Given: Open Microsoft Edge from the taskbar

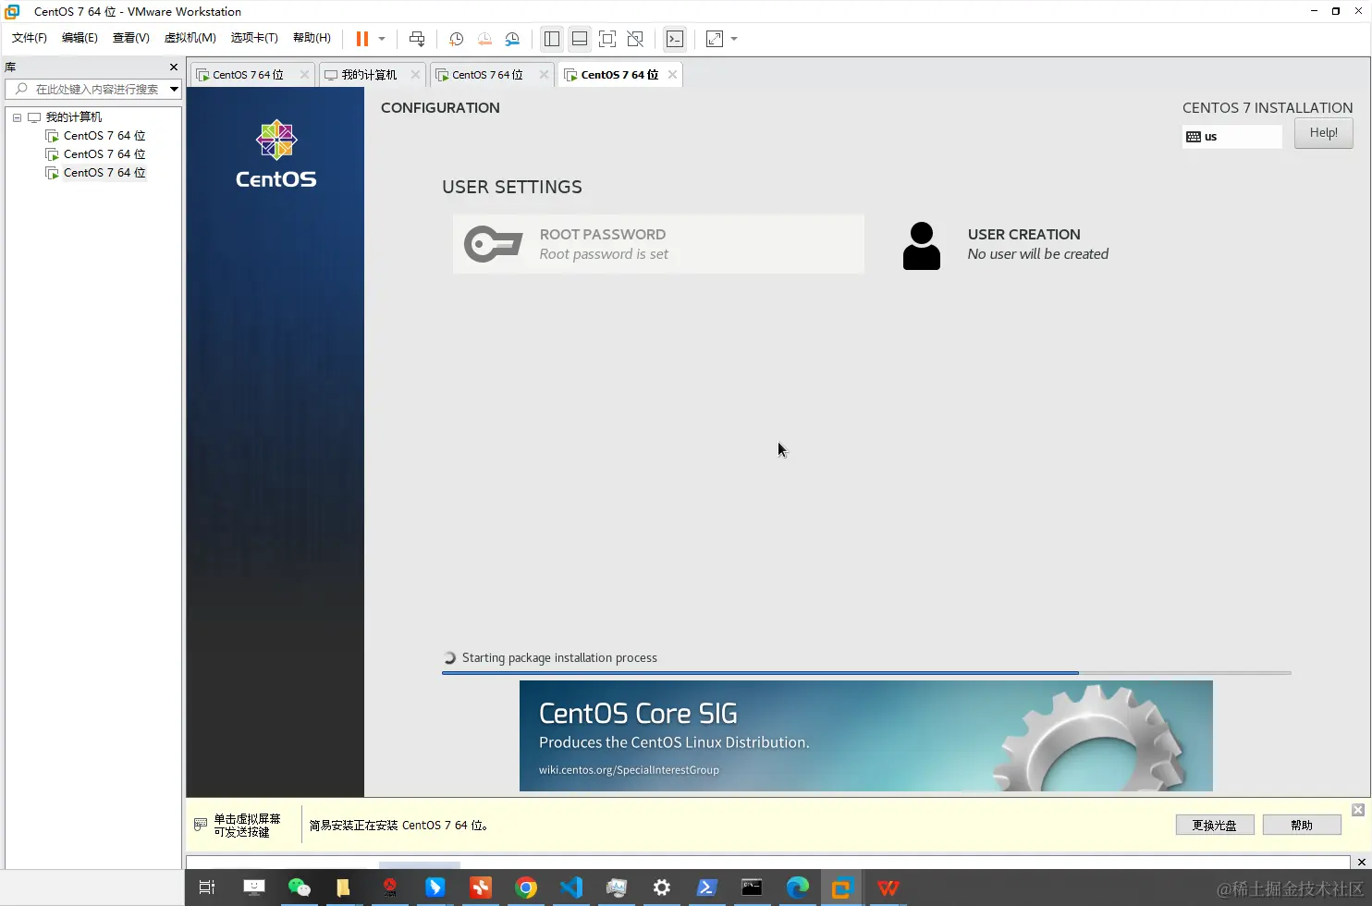Looking at the screenshot, I should click(797, 888).
